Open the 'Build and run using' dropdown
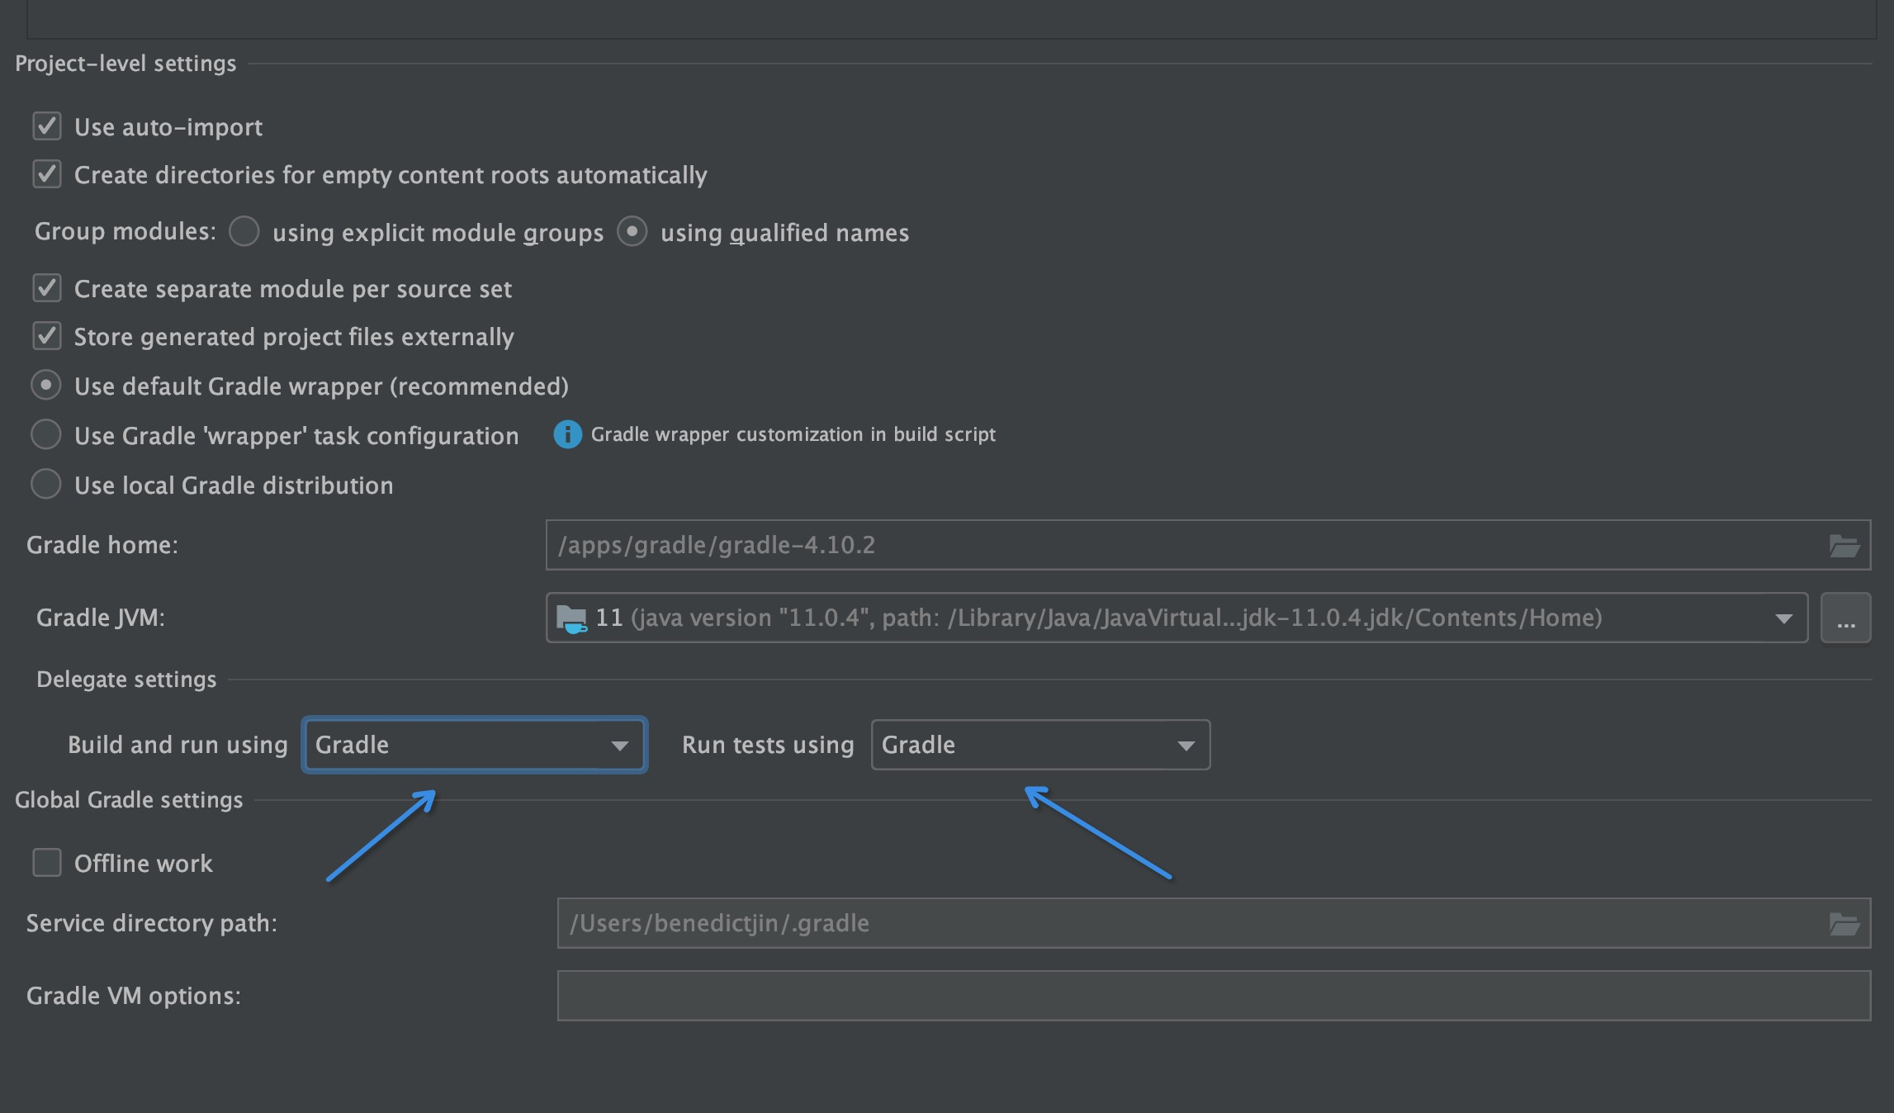Image resolution: width=1894 pixels, height=1113 pixels. 475,745
